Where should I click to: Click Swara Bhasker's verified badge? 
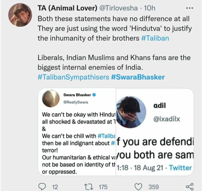click(94, 95)
